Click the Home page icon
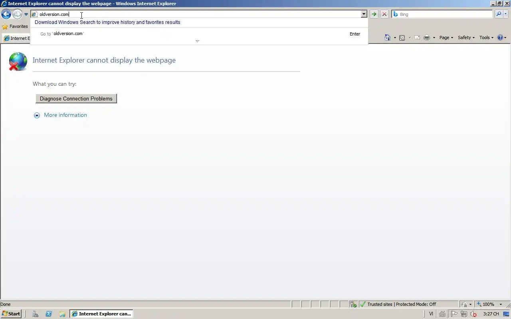The height and width of the screenshot is (319, 511). 387,37
